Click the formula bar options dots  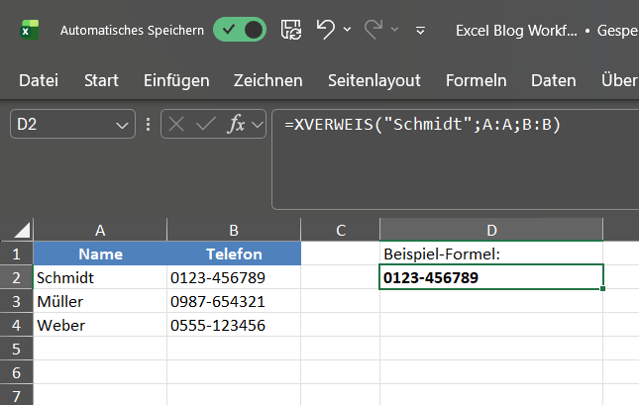(x=148, y=124)
